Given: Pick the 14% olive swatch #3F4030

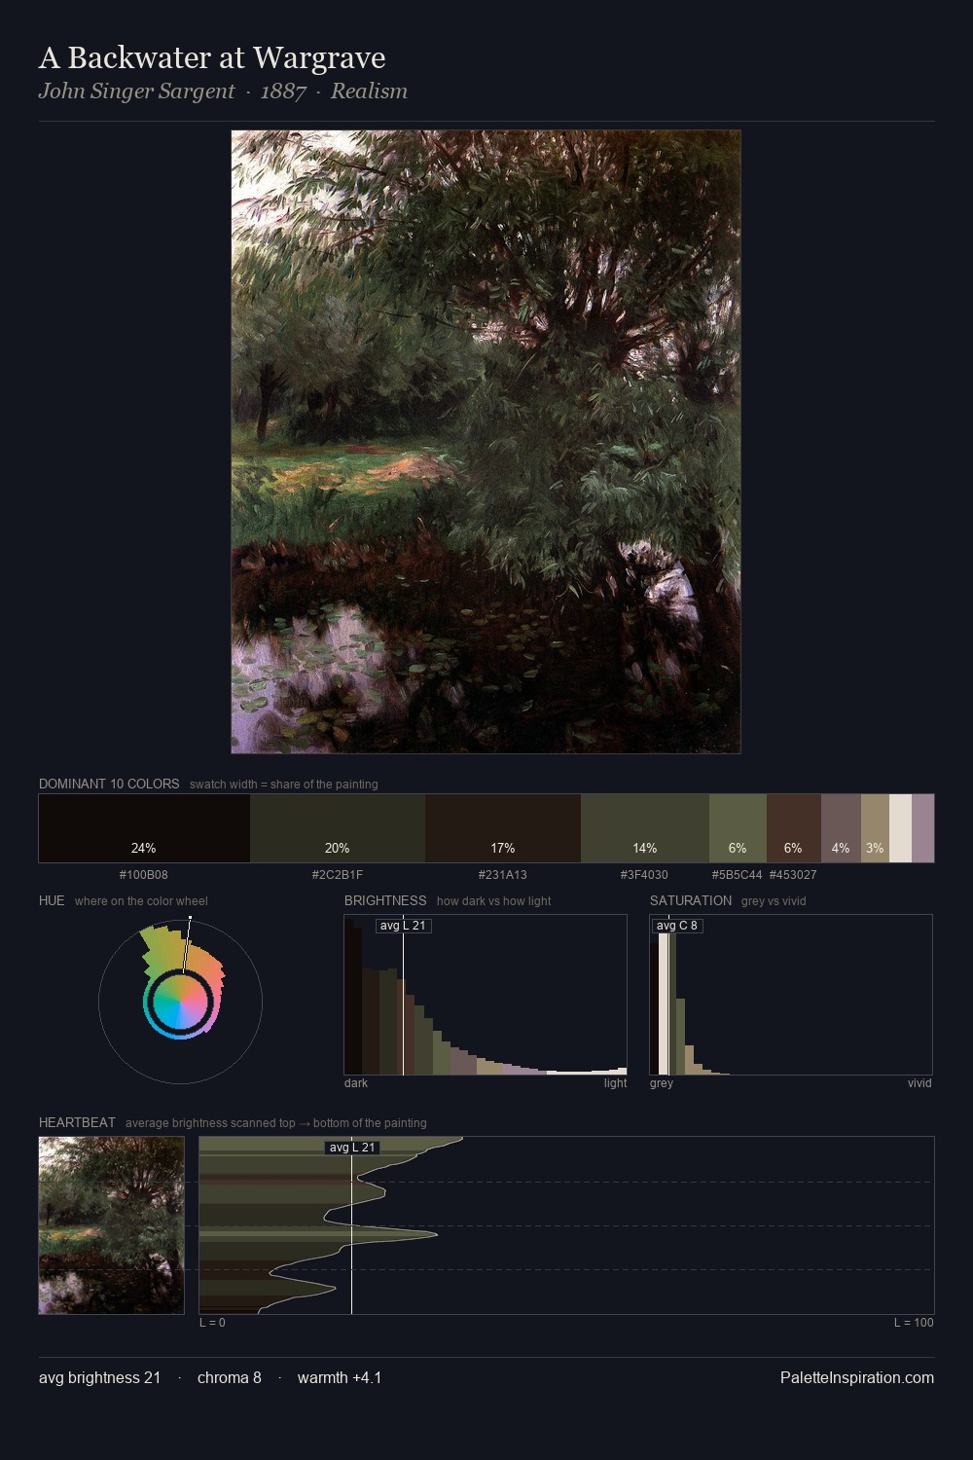Looking at the screenshot, I should 645,828.
